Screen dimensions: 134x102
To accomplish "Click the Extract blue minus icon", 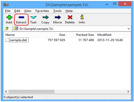I will [x=21, y=17].
